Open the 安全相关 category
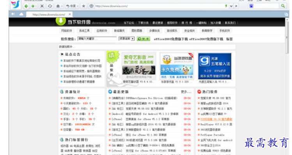 [x=189, y=31]
